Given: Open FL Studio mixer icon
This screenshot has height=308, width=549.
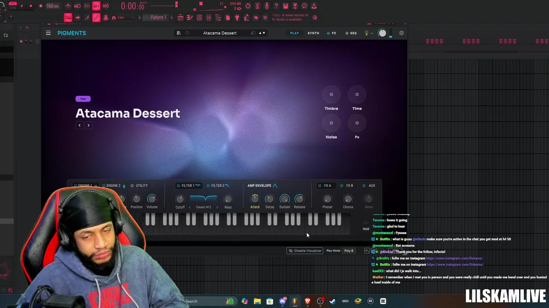Looking at the screenshot, I should pyautogui.click(x=208, y=18).
